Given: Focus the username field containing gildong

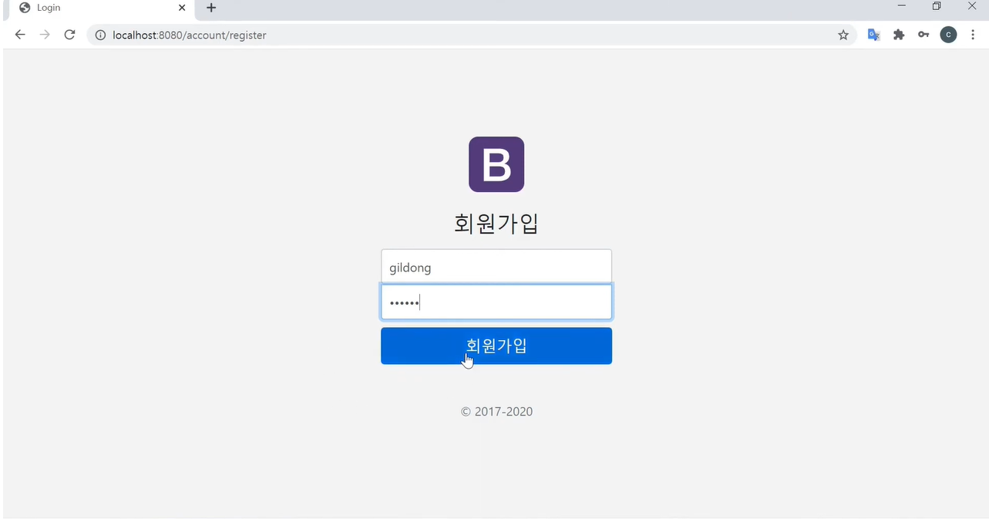Looking at the screenshot, I should [496, 267].
